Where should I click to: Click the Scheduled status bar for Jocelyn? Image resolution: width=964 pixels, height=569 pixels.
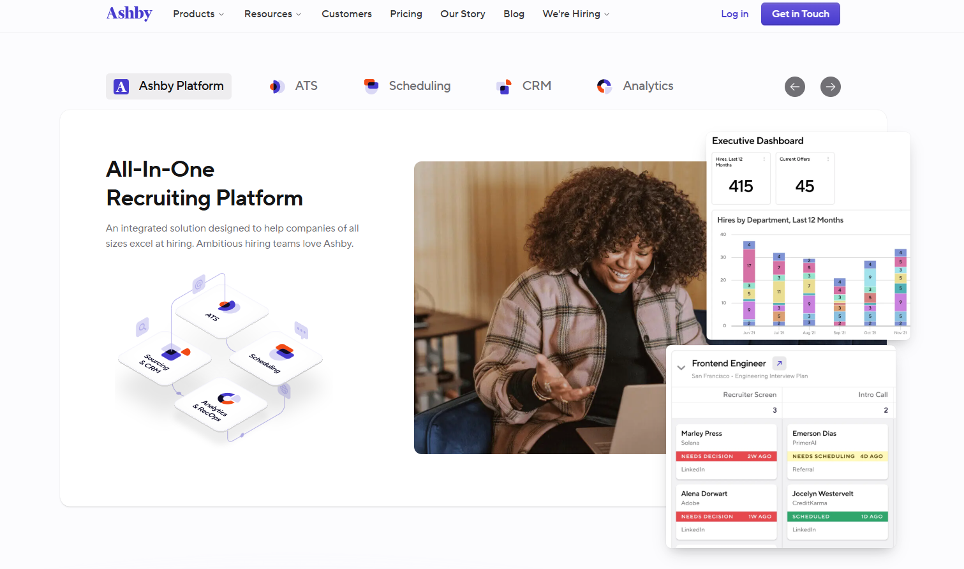pyautogui.click(x=838, y=517)
